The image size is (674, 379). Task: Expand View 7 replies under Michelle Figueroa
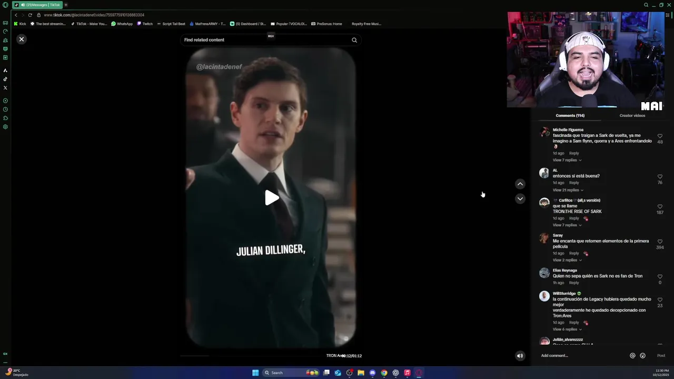pos(567,160)
